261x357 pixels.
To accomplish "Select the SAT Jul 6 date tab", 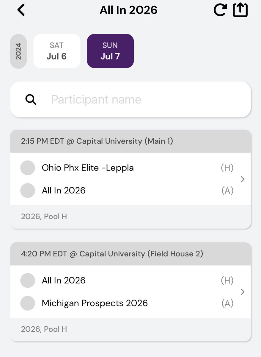I will click(57, 51).
